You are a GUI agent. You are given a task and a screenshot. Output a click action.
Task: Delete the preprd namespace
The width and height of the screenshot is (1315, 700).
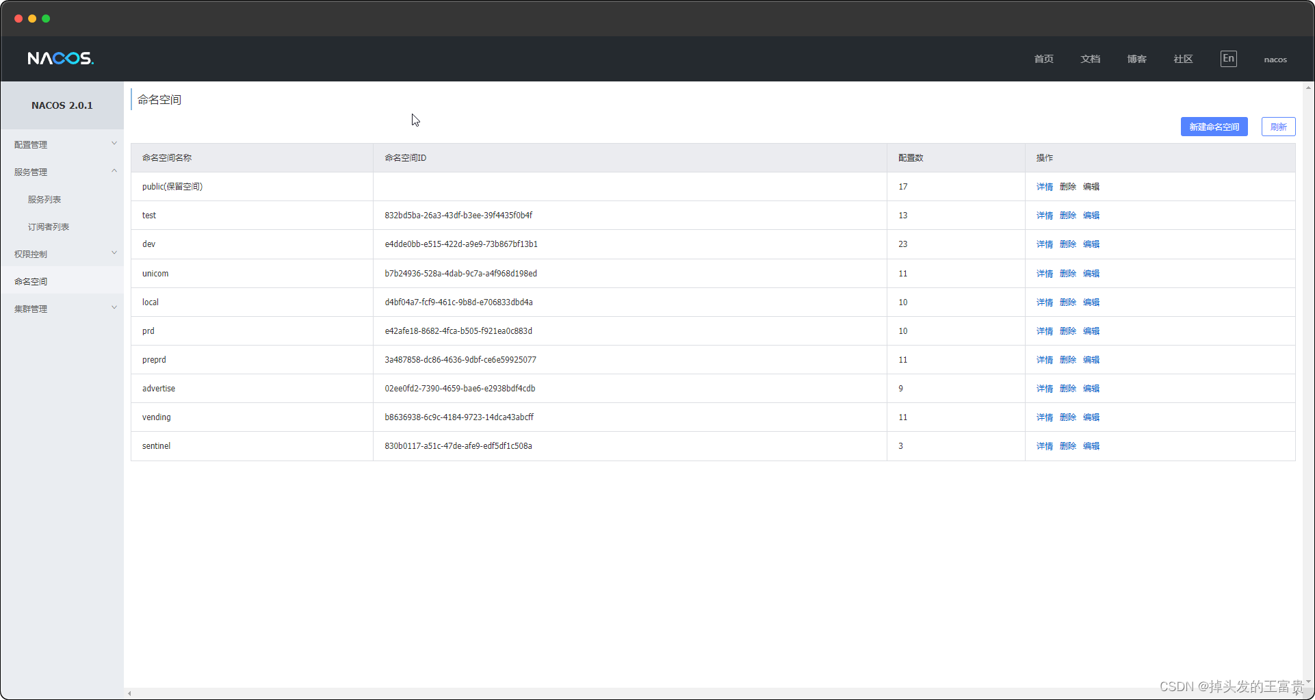click(1067, 360)
